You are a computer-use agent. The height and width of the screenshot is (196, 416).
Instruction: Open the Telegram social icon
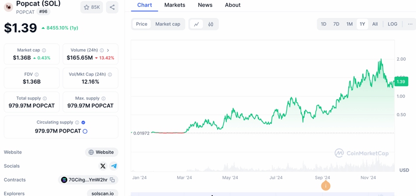(x=114, y=166)
